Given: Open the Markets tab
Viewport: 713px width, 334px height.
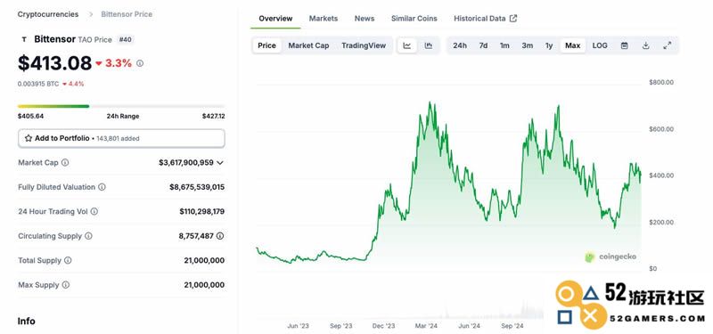Looking at the screenshot, I should pos(324,19).
